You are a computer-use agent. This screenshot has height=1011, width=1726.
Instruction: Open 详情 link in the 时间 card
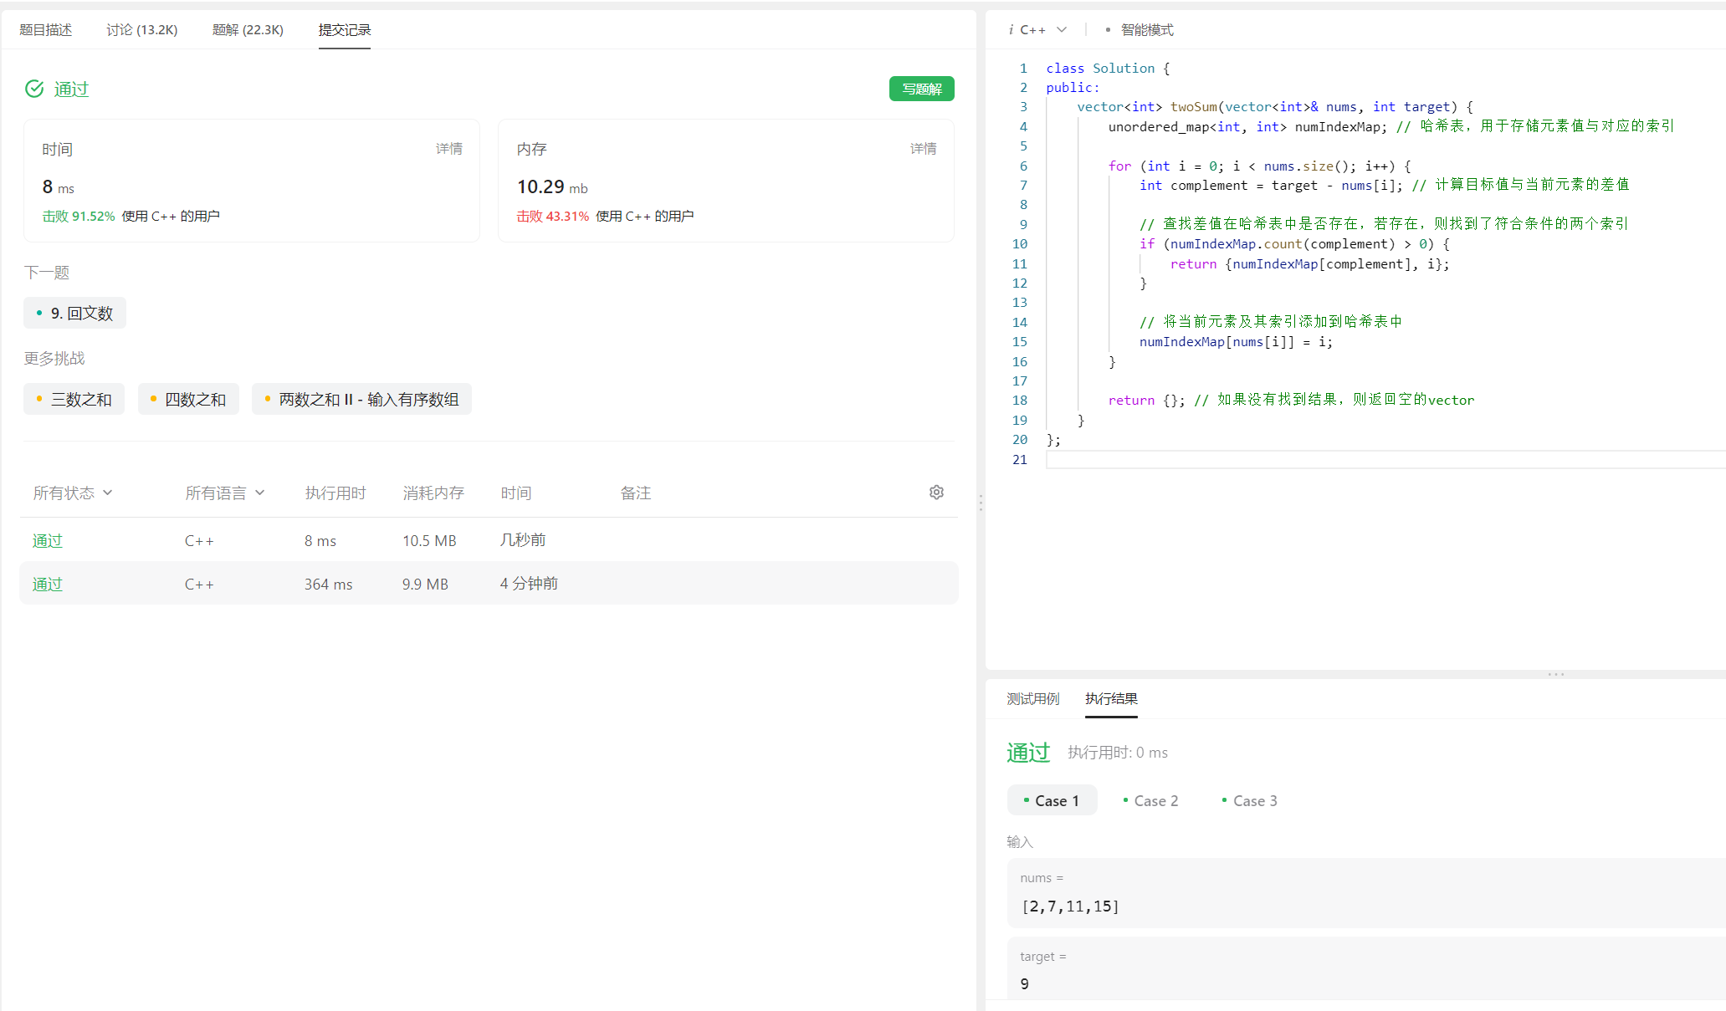pos(449,149)
